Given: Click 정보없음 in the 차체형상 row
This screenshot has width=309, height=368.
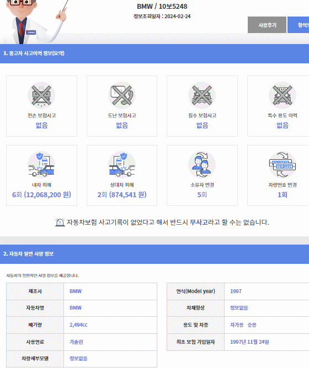Looking at the screenshot, I should pyautogui.click(x=239, y=308).
